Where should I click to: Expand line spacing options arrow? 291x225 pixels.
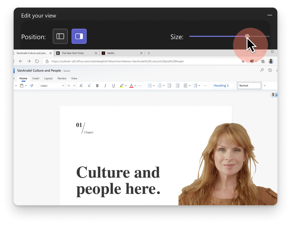pyautogui.click(x=199, y=86)
